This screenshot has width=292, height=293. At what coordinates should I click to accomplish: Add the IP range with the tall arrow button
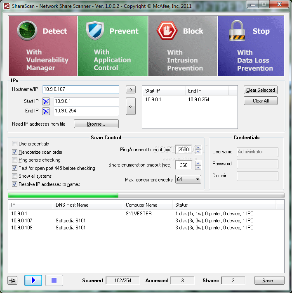tap(130, 106)
